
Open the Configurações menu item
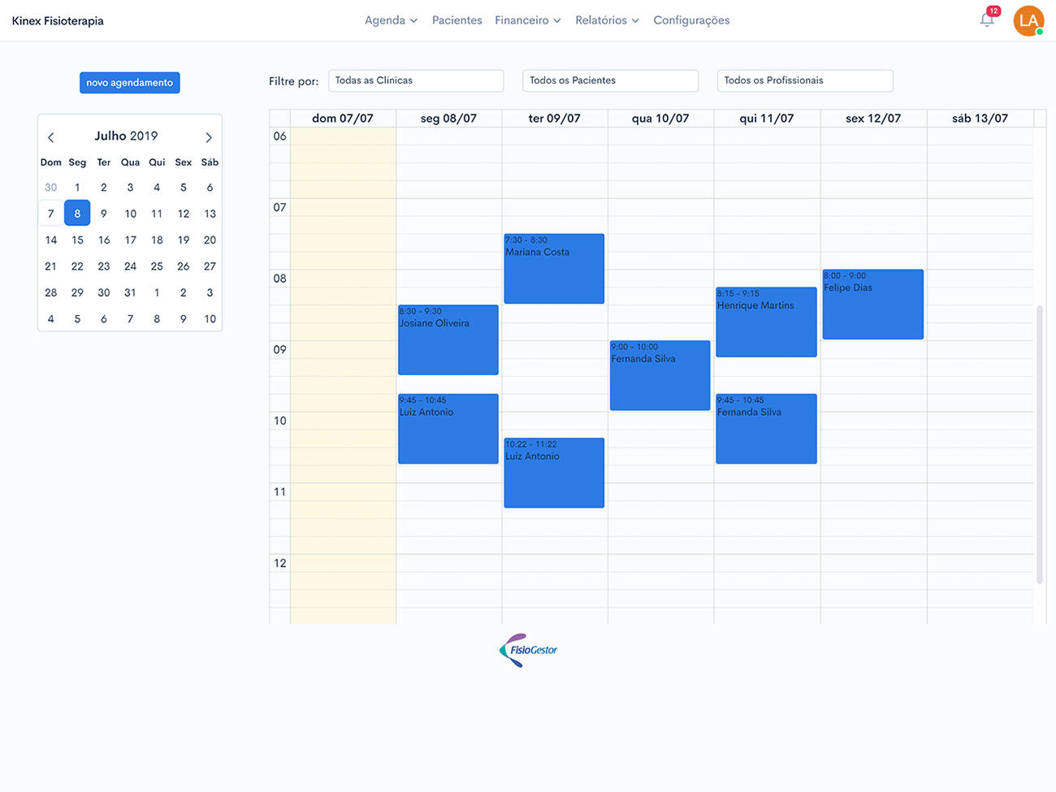tap(691, 20)
